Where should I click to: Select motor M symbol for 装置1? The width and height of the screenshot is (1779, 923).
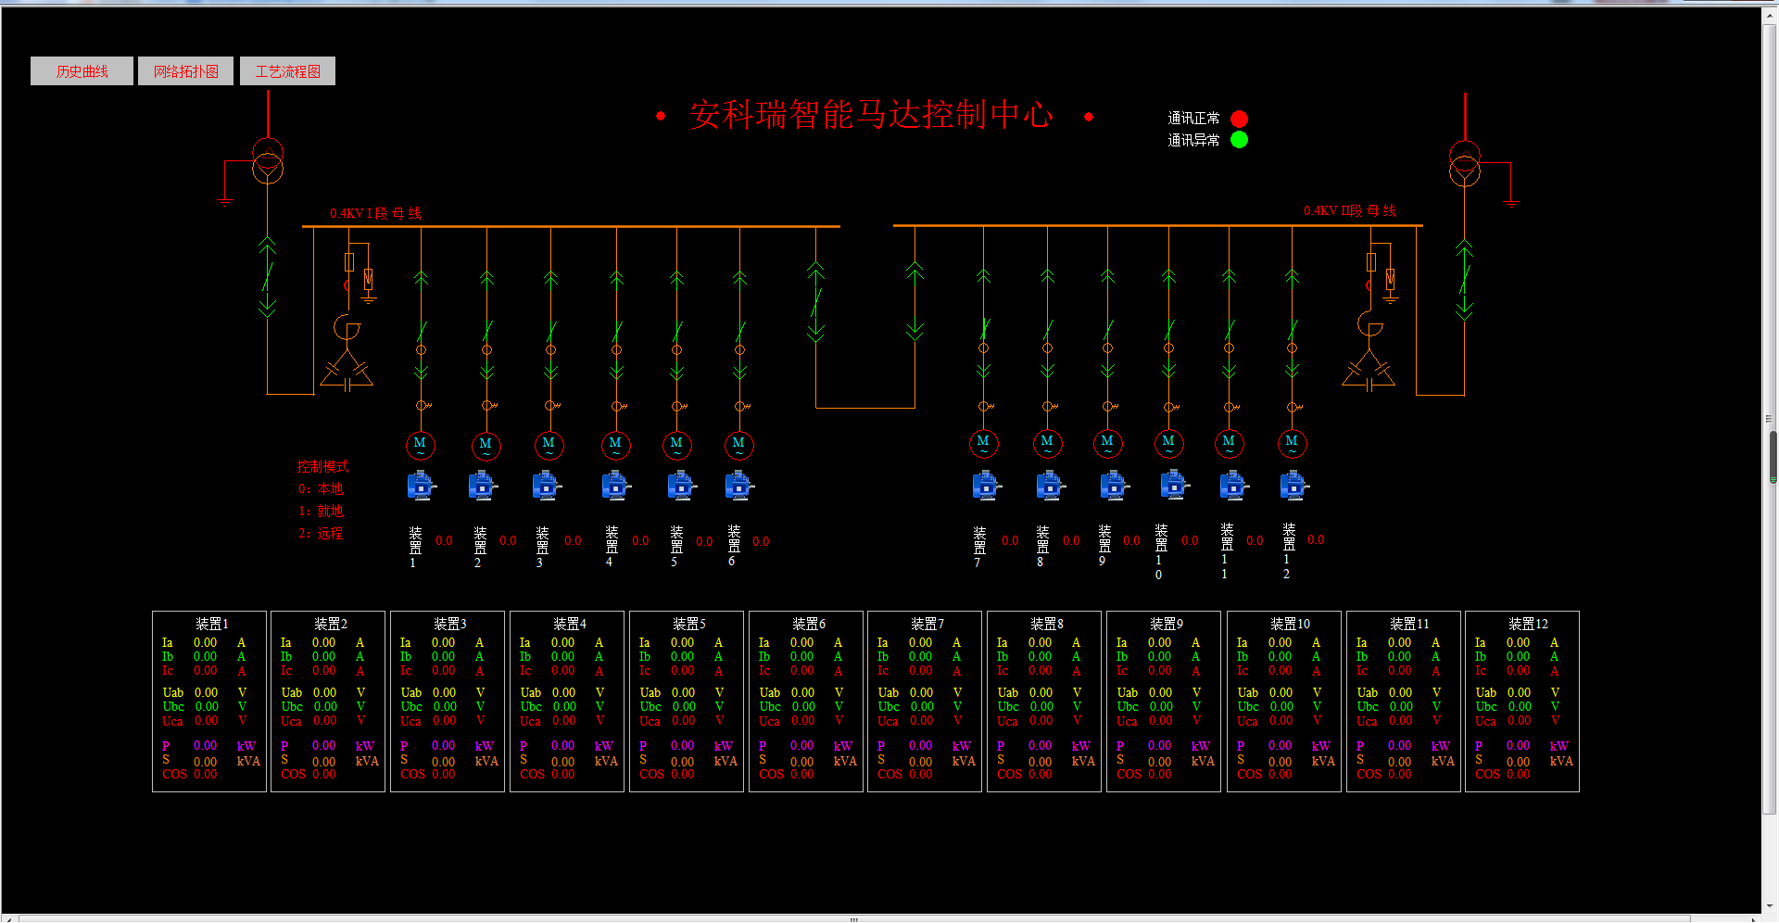click(x=421, y=445)
